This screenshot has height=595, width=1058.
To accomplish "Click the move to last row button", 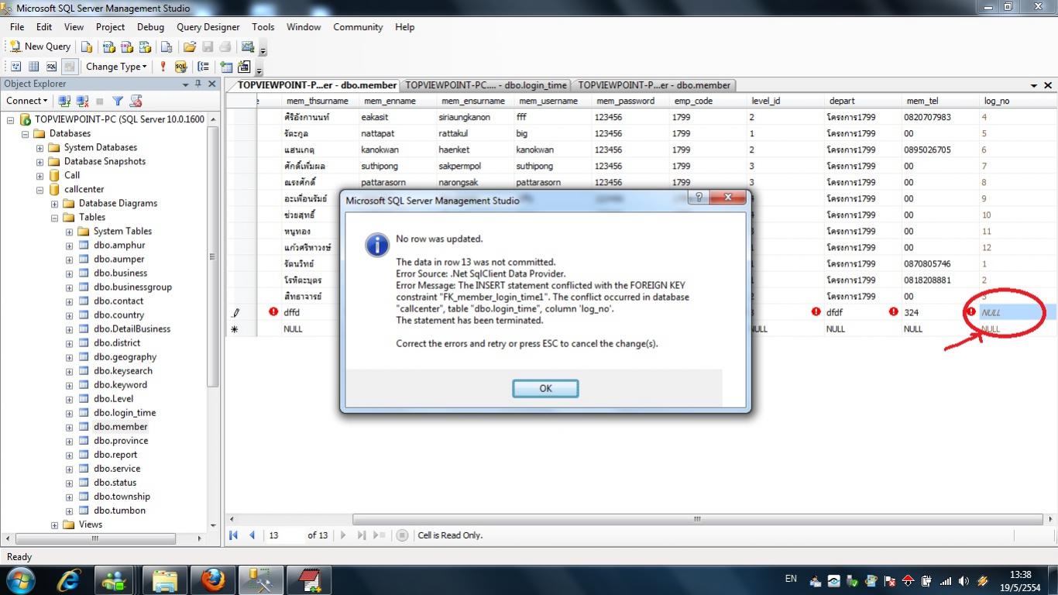I will [361, 535].
